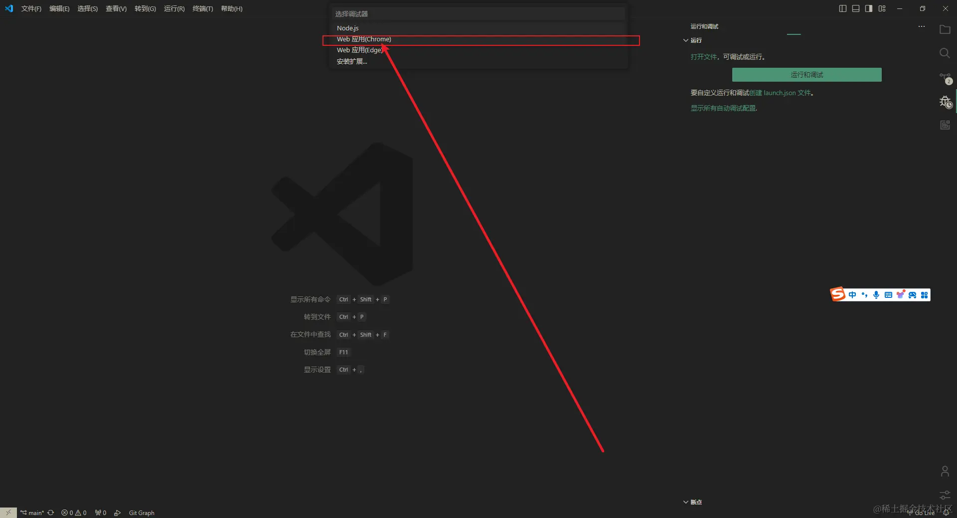Expand the 断点 breakpoints section

click(693, 502)
